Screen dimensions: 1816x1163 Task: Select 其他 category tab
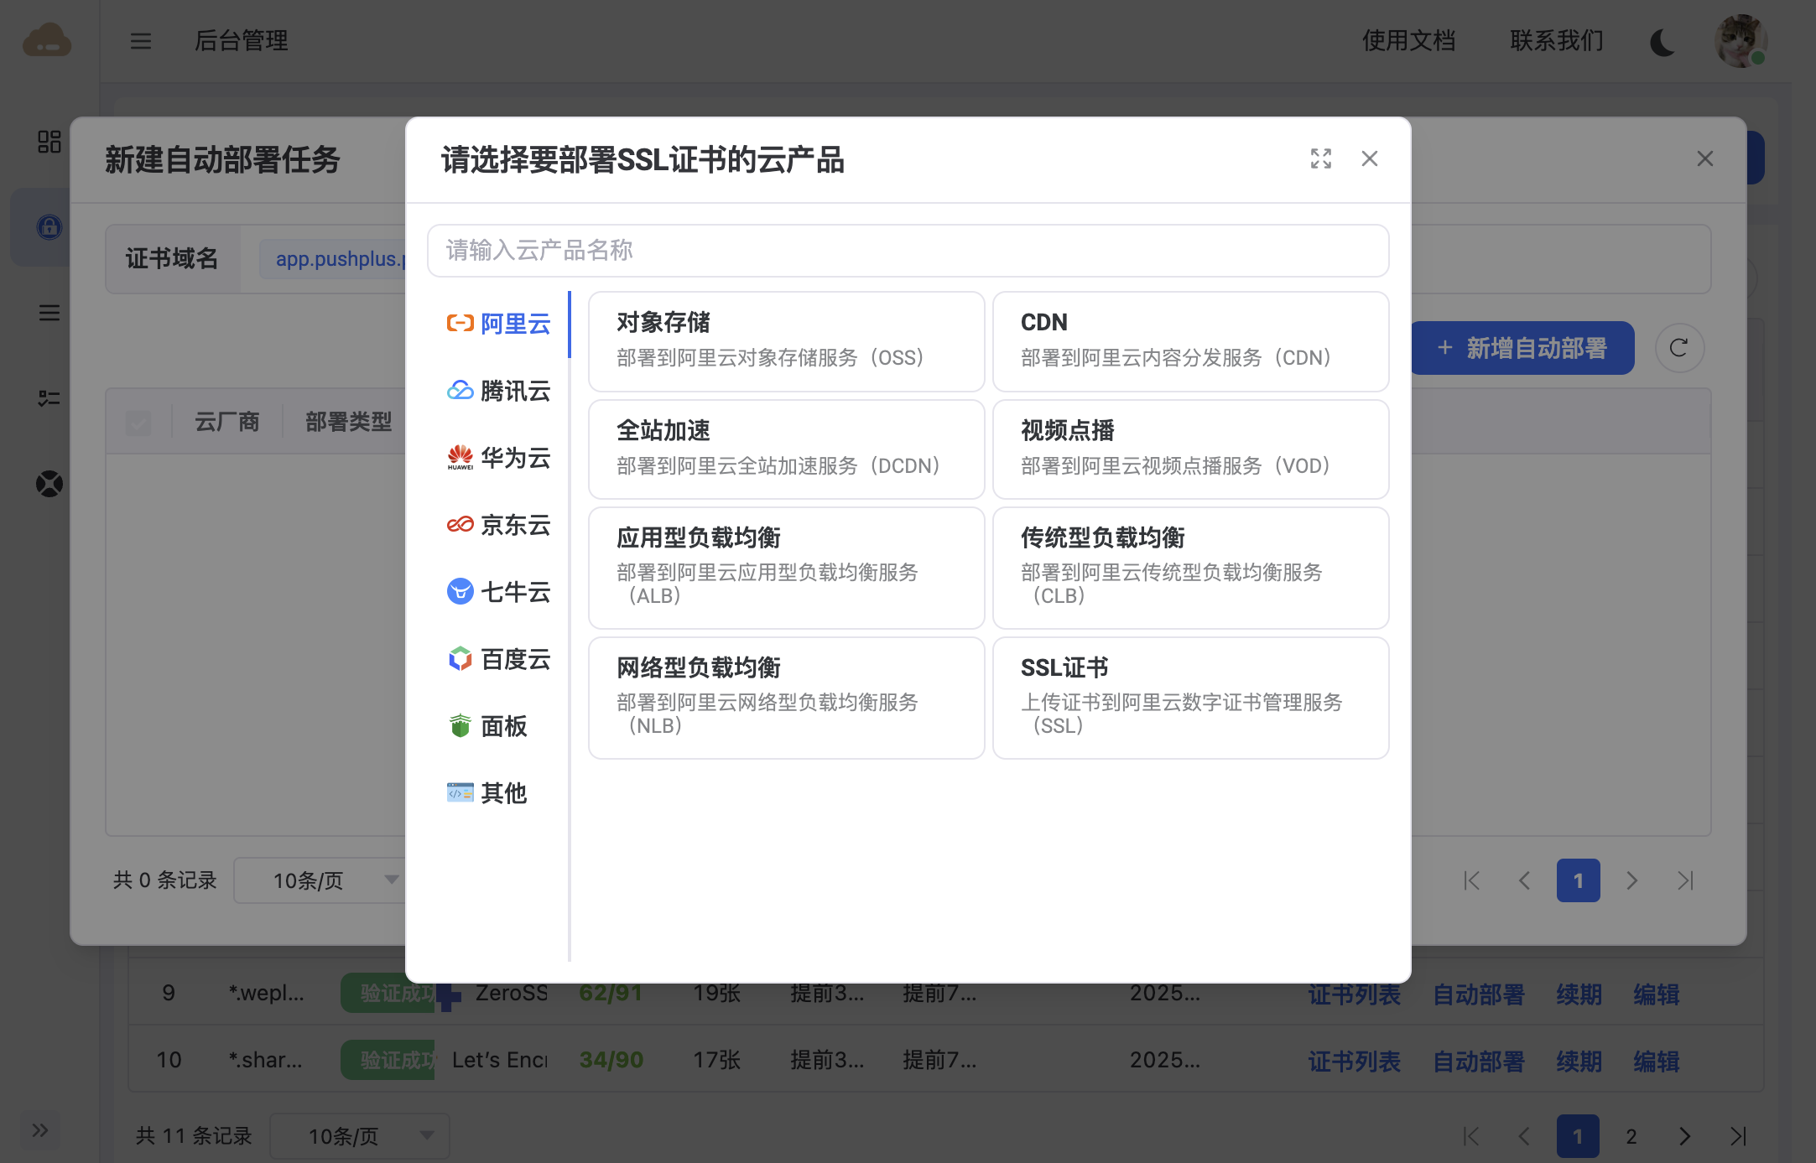[499, 793]
